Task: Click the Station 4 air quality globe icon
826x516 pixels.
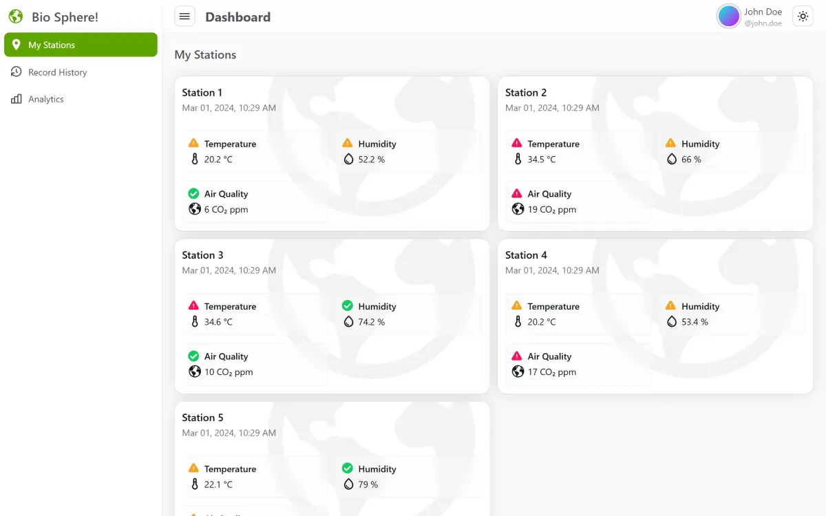Action: 518,372
